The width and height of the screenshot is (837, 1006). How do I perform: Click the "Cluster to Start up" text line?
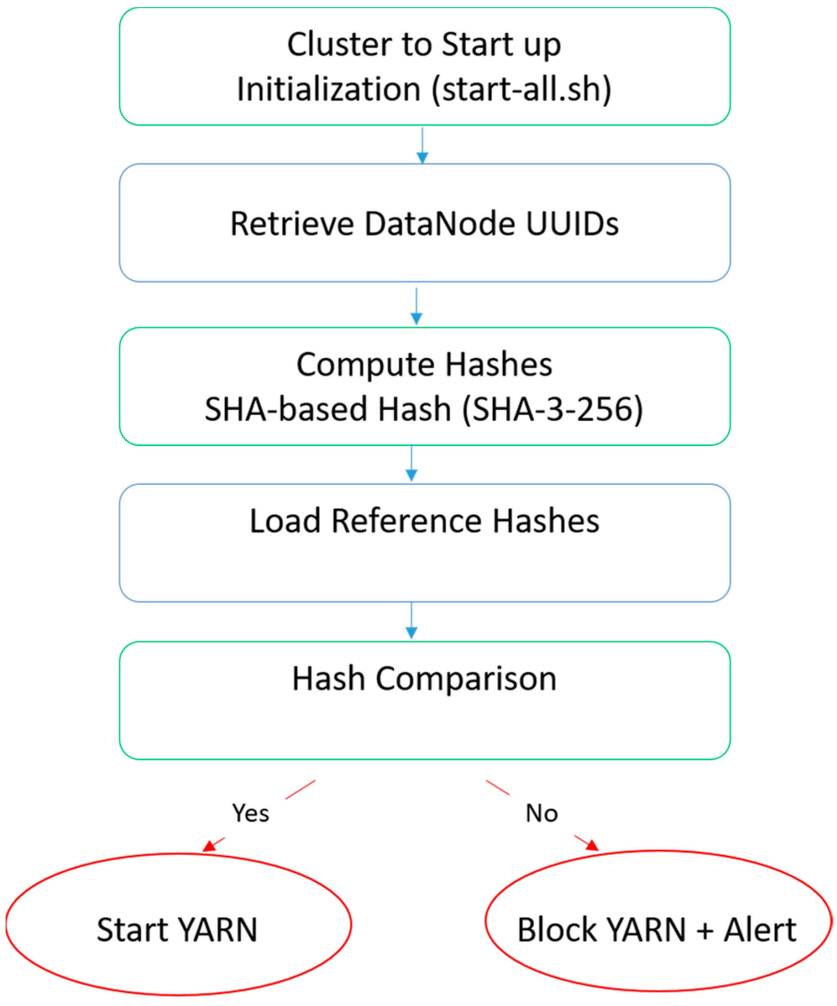pyautogui.click(x=424, y=44)
